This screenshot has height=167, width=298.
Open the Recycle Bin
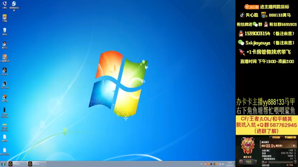click(x=4, y=32)
